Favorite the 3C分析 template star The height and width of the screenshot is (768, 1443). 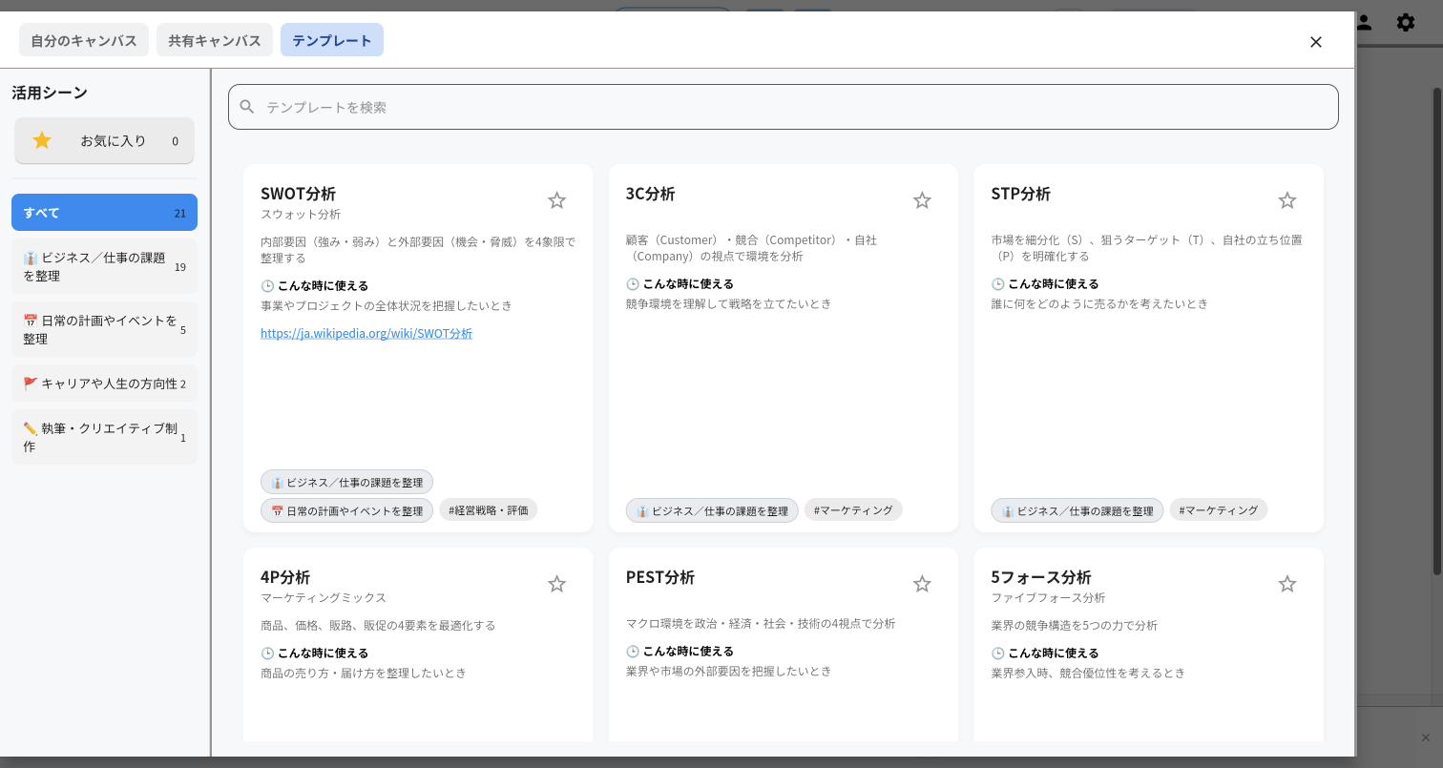coord(922,200)
